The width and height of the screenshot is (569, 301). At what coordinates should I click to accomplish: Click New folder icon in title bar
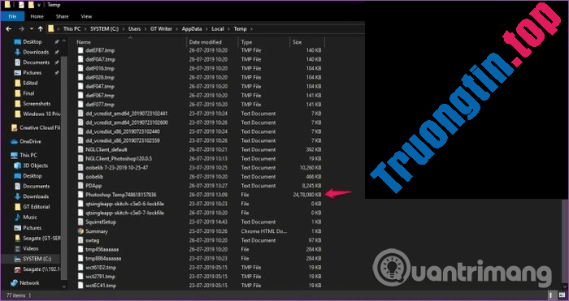tap(31, 5)
